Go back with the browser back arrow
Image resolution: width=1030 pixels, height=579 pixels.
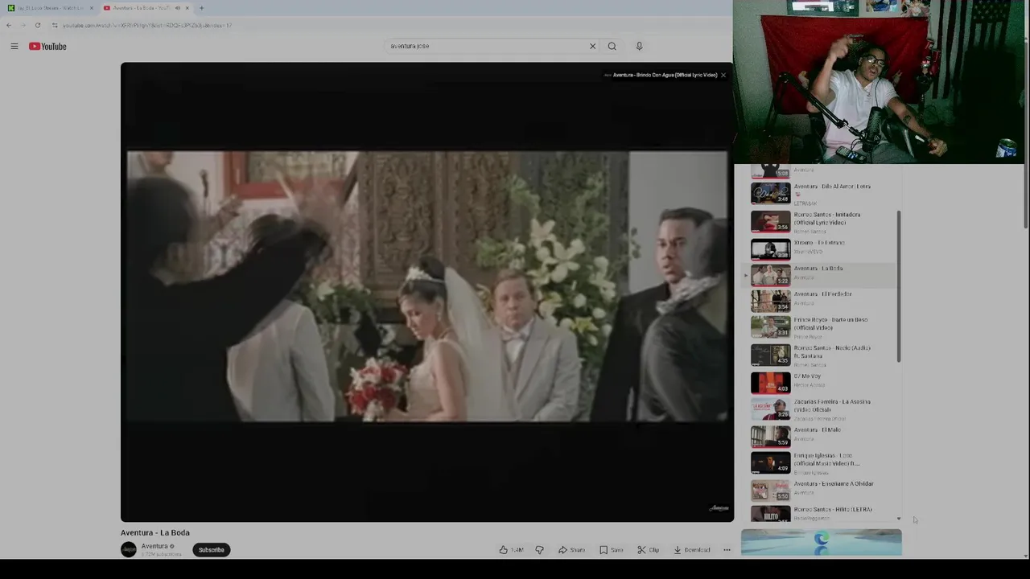click(x=9, y=25)
